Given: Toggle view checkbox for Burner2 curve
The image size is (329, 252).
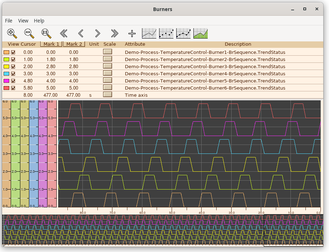Looking at the screenshot, I should tap(13, 59).
